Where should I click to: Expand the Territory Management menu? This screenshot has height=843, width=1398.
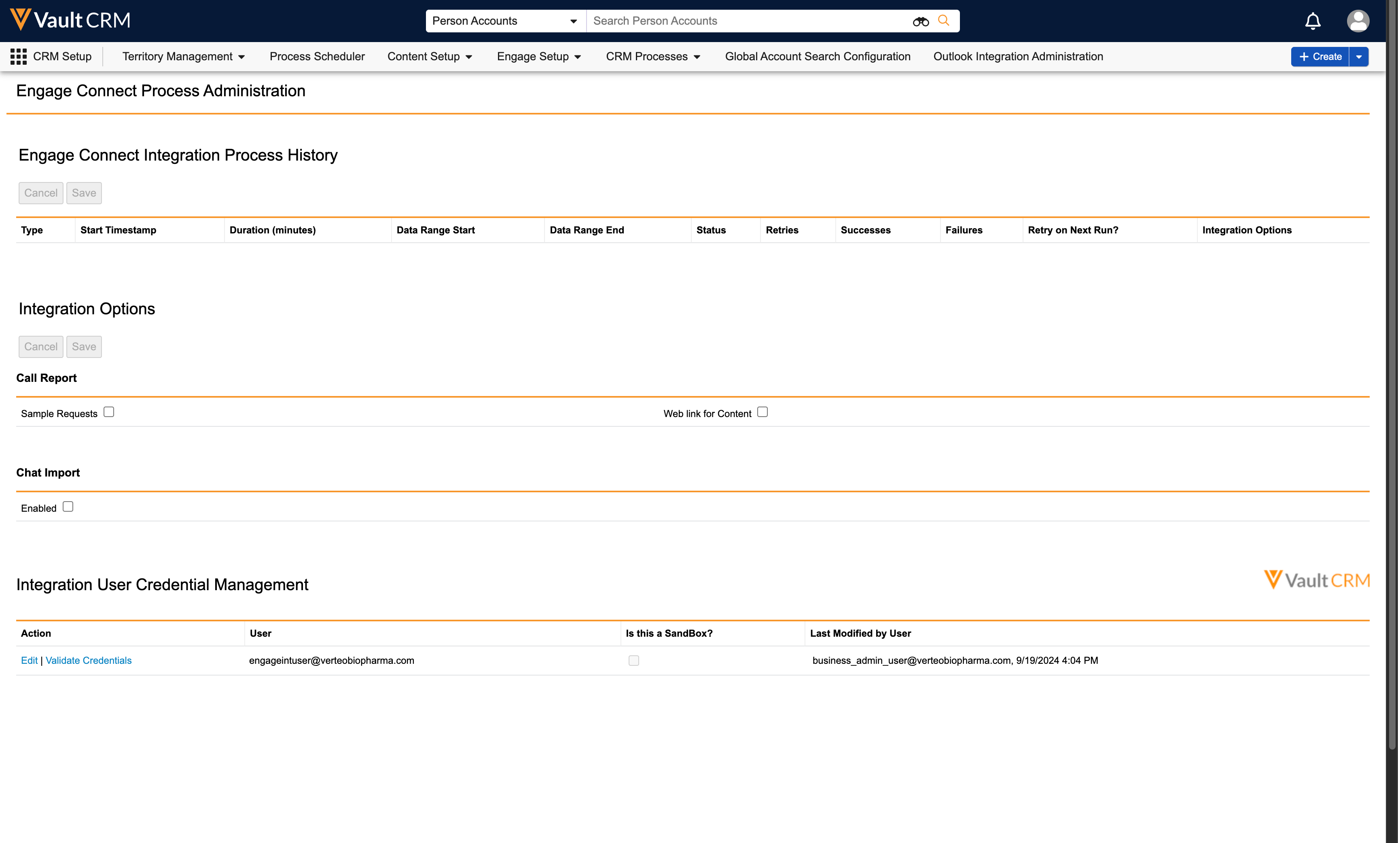coord(183,56)
